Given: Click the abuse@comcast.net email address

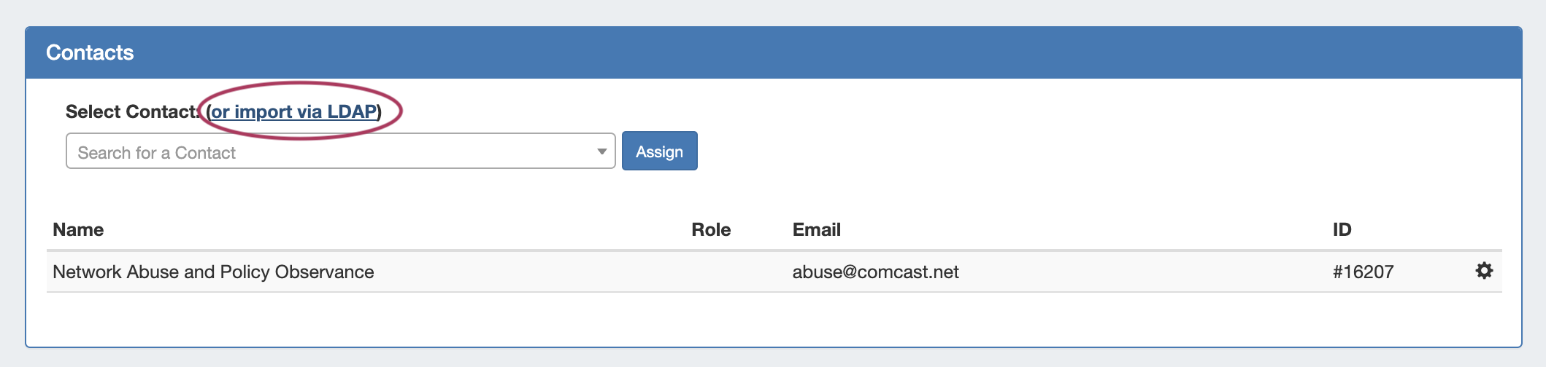Looking at the screenshot, I should point(875,272).
